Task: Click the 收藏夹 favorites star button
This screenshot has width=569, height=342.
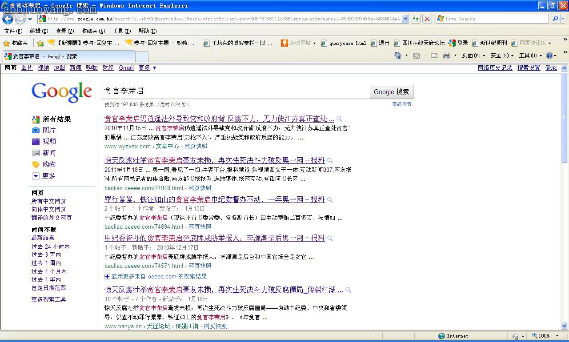Action: (16, 43)
